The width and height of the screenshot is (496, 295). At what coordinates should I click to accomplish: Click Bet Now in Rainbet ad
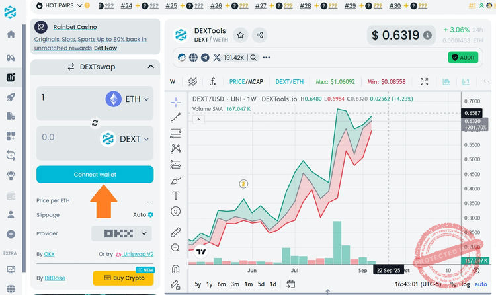[106, 48]
